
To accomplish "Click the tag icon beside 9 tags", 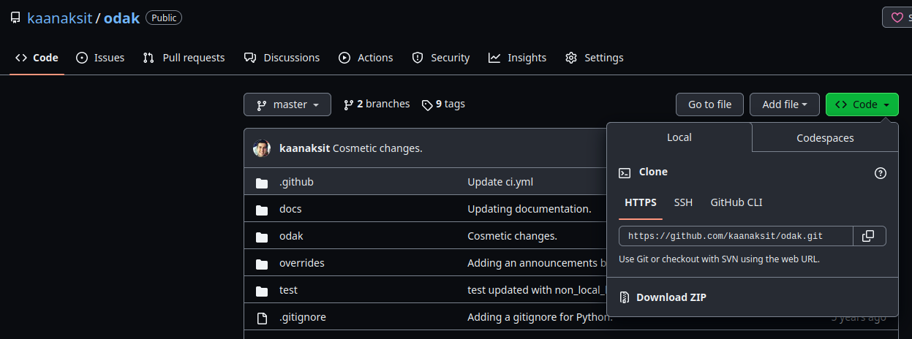I will (427, 104).
